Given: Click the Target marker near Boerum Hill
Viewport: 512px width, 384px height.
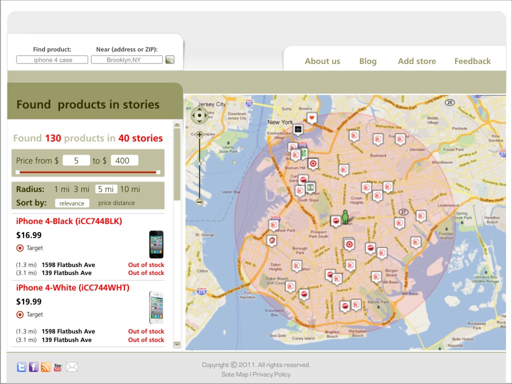Looking at the screenshot, I should click(313, 163).
